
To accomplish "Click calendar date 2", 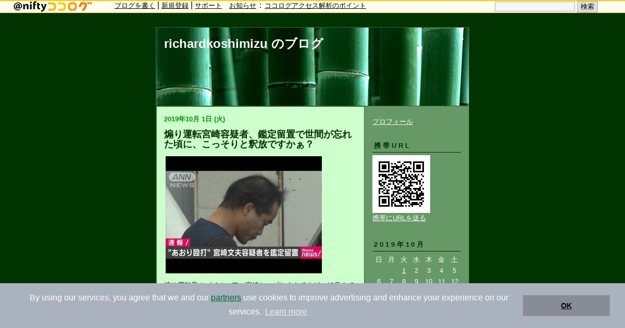I will tap(416, 271).
